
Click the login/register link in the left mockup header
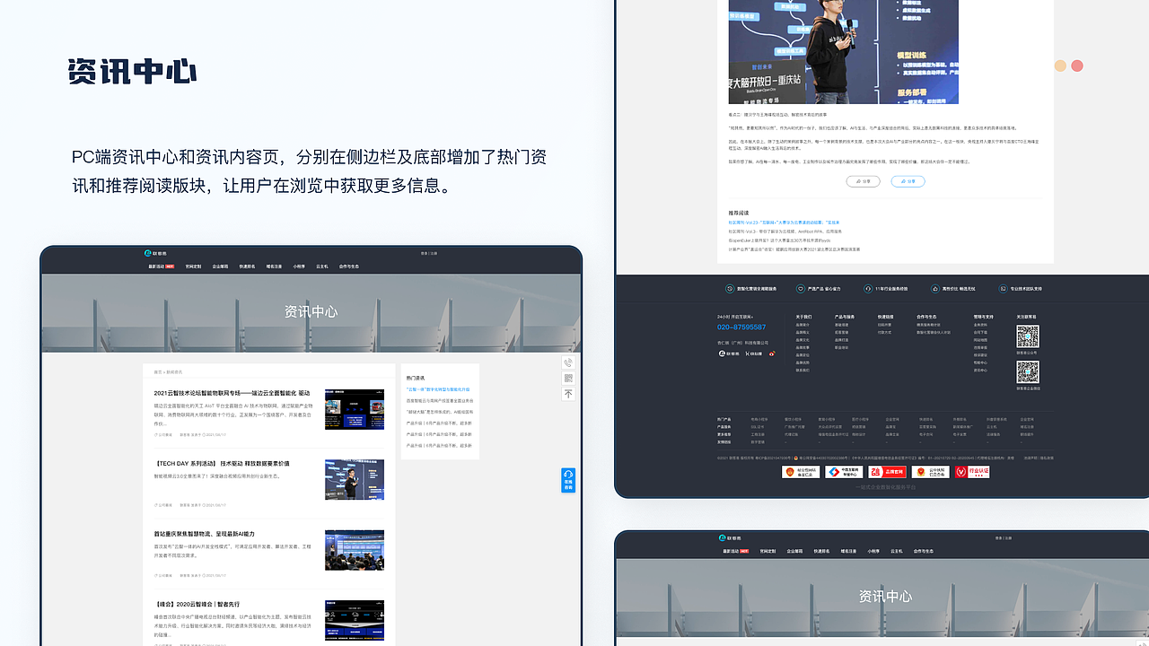click(428, 254)
